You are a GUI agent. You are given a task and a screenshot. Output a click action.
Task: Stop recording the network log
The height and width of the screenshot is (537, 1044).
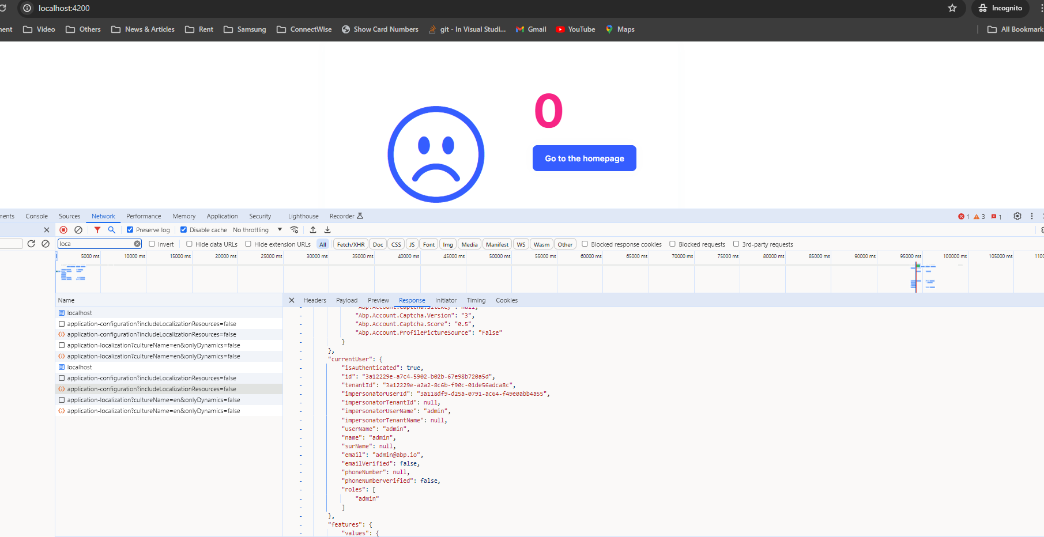(63, 230)
